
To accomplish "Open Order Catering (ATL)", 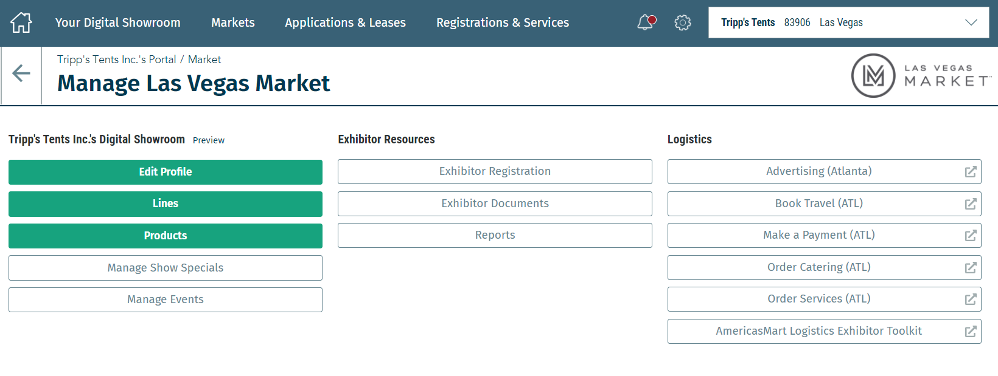I will pos(824,267).
